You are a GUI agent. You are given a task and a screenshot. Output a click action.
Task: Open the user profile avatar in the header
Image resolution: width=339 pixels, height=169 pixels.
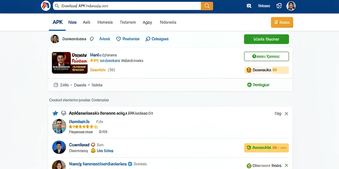(291, 6)
